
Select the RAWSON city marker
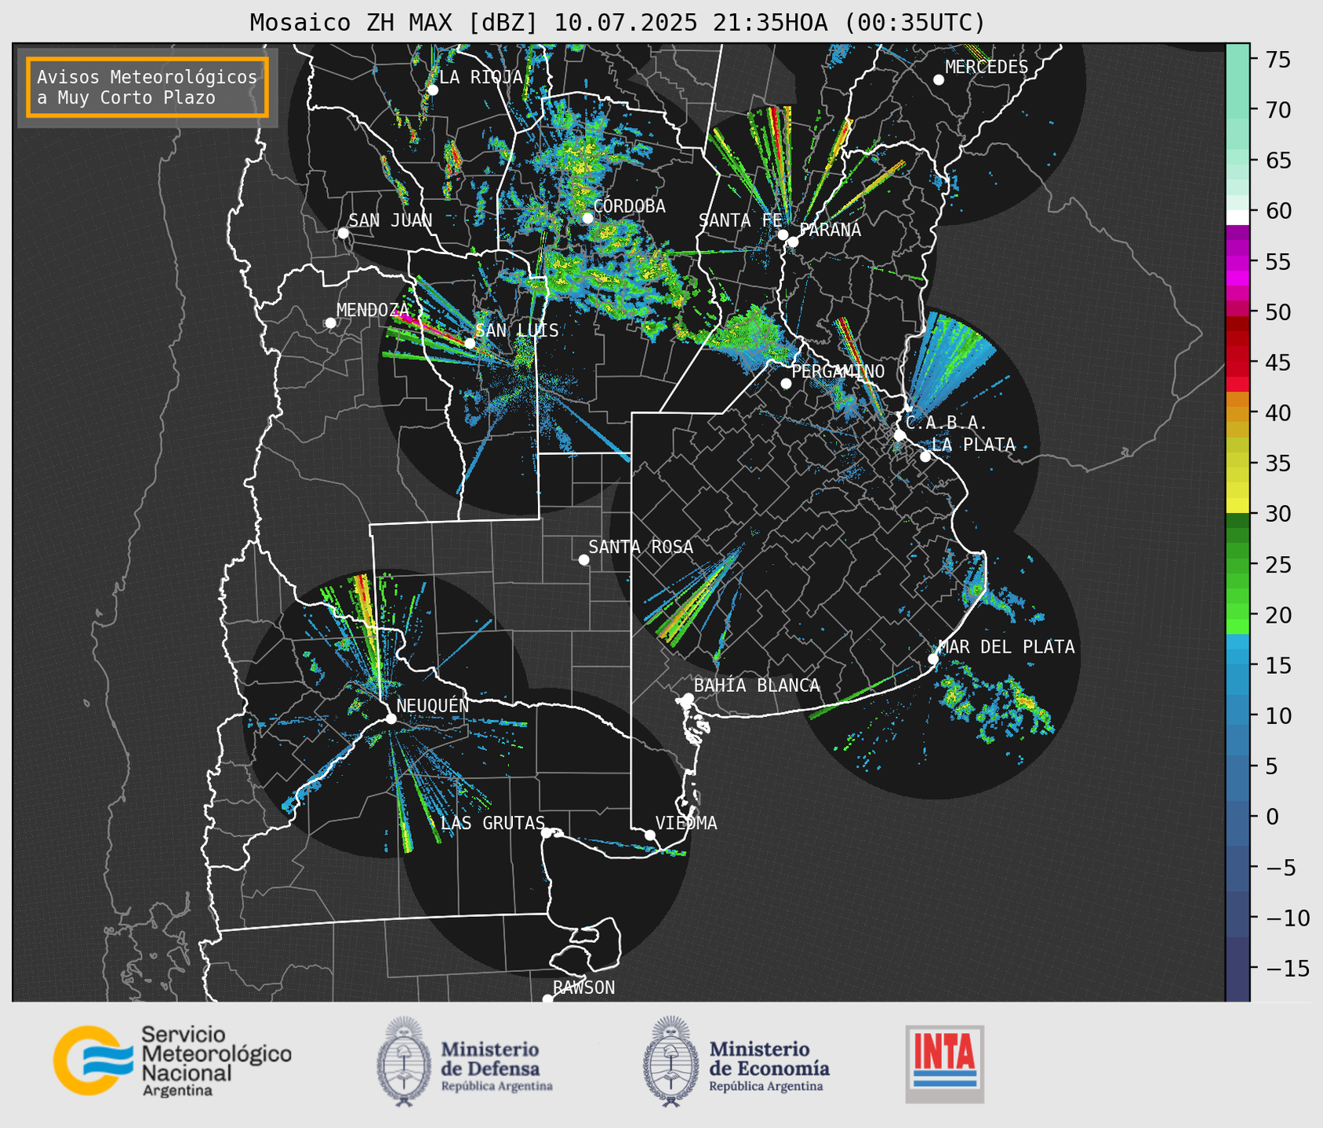tap(547, 999)
